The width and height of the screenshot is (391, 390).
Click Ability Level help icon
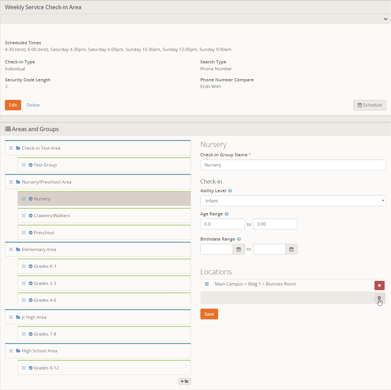[x=230, y=191]
